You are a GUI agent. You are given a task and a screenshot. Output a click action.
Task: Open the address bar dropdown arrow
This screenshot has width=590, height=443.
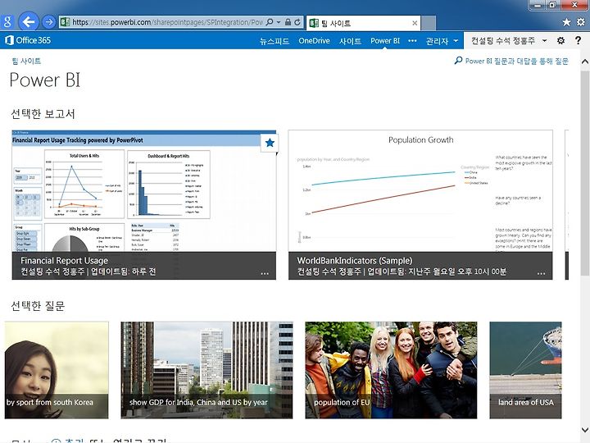279,22
